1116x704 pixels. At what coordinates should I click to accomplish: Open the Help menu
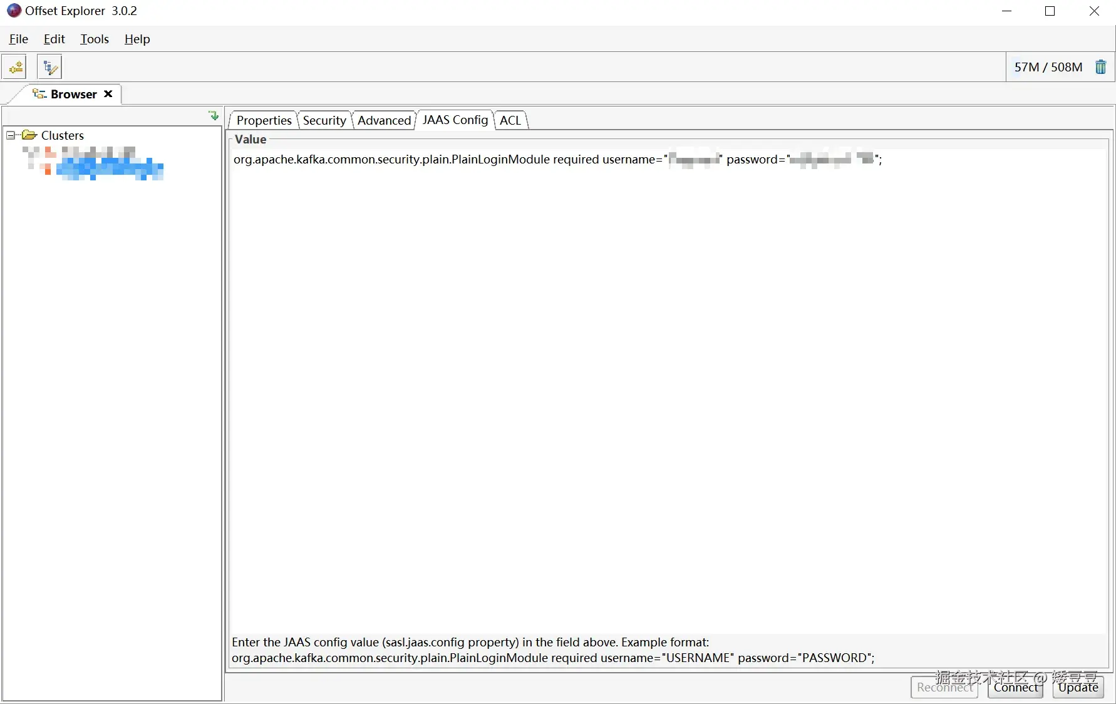click(x=137, y=39)
